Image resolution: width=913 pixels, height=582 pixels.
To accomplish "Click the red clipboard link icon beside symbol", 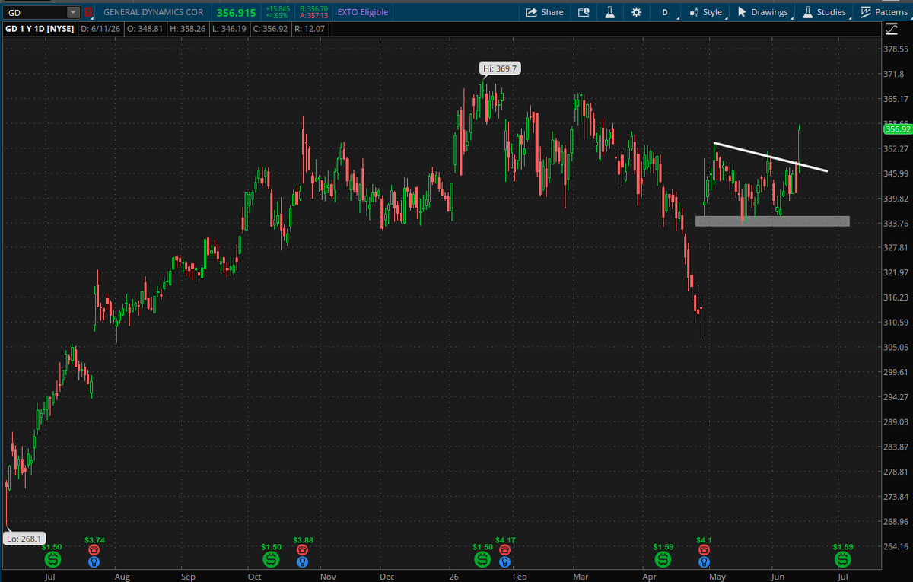I will (x=89, y=12).
